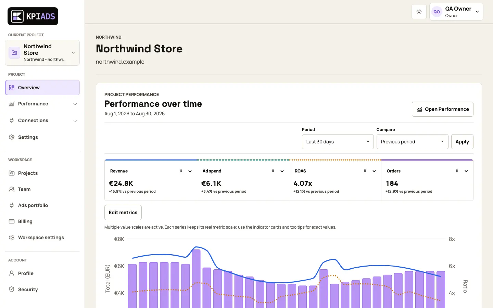The height and width of the screenshot is (308, 493).
Task: Click the Open Performance chart icon
Action: coord(419,109)
